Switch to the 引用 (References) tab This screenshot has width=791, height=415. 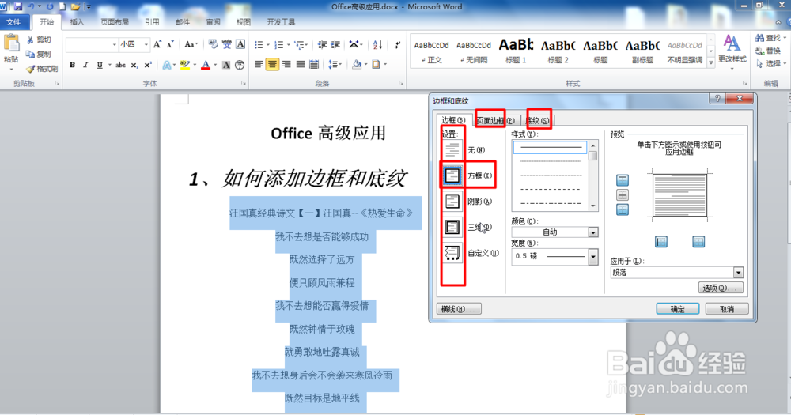[x=152, y=21]
